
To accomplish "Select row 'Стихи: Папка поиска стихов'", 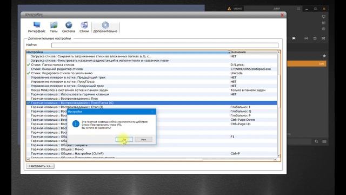I will [x=151, y=65].
